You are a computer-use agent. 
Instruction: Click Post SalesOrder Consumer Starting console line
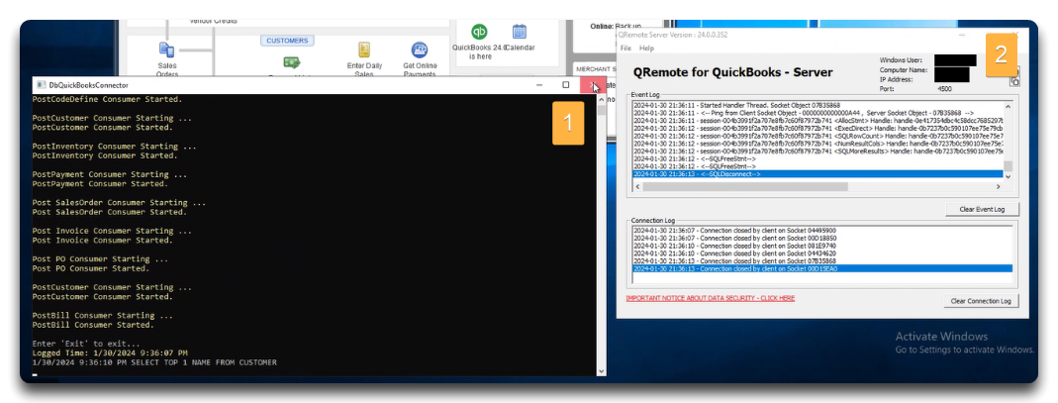click(120, 203)
